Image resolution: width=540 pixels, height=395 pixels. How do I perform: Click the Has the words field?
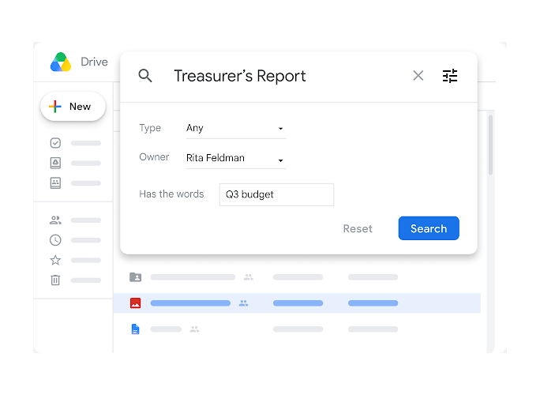pyautogui.click(x=276, y=195)
